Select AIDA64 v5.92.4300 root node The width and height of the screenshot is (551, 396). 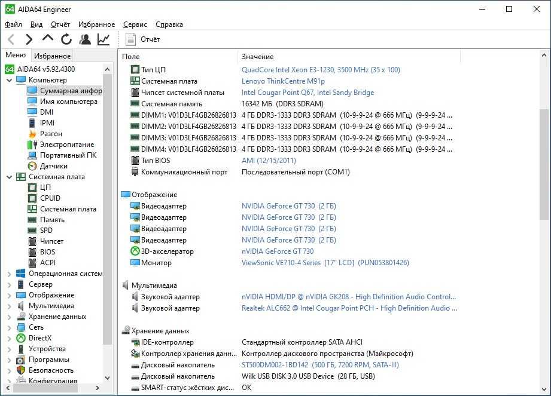[46, 69]
